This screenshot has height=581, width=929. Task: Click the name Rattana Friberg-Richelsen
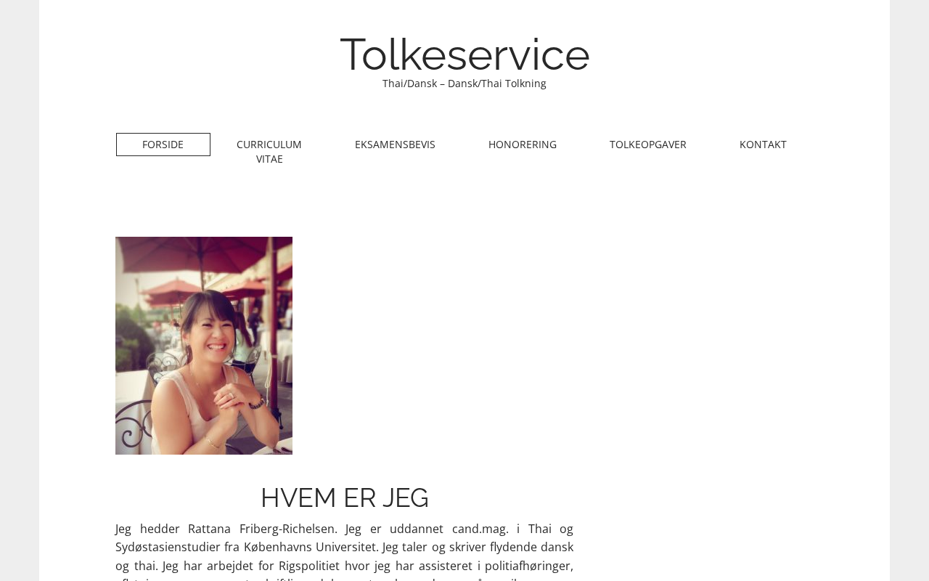click(x=263, y=529)
